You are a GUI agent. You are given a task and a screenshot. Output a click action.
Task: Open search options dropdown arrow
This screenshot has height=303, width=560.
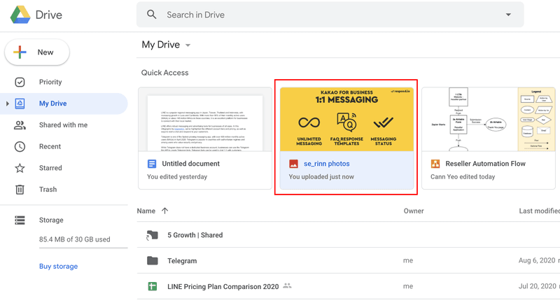[x=508, y=15]
